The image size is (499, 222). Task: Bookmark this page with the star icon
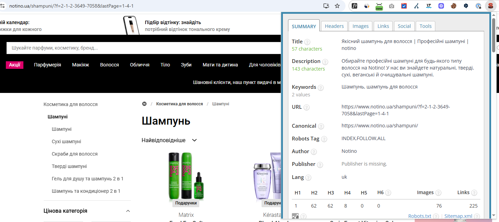pyautogui.click(x=337, y=6)
